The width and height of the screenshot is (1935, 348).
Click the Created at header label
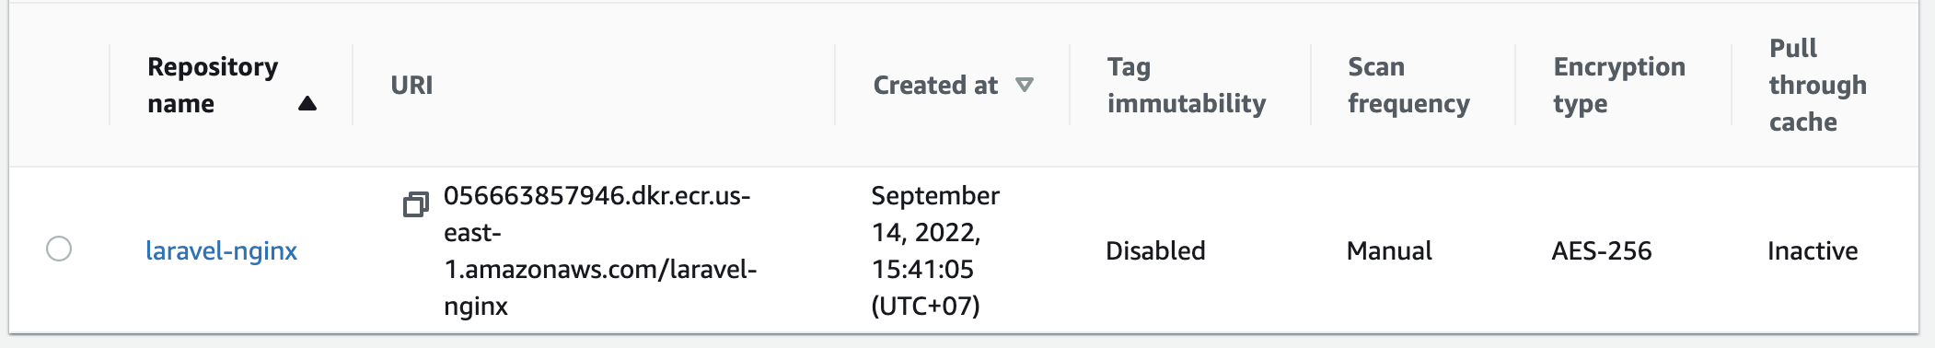(x=935, y=85)
